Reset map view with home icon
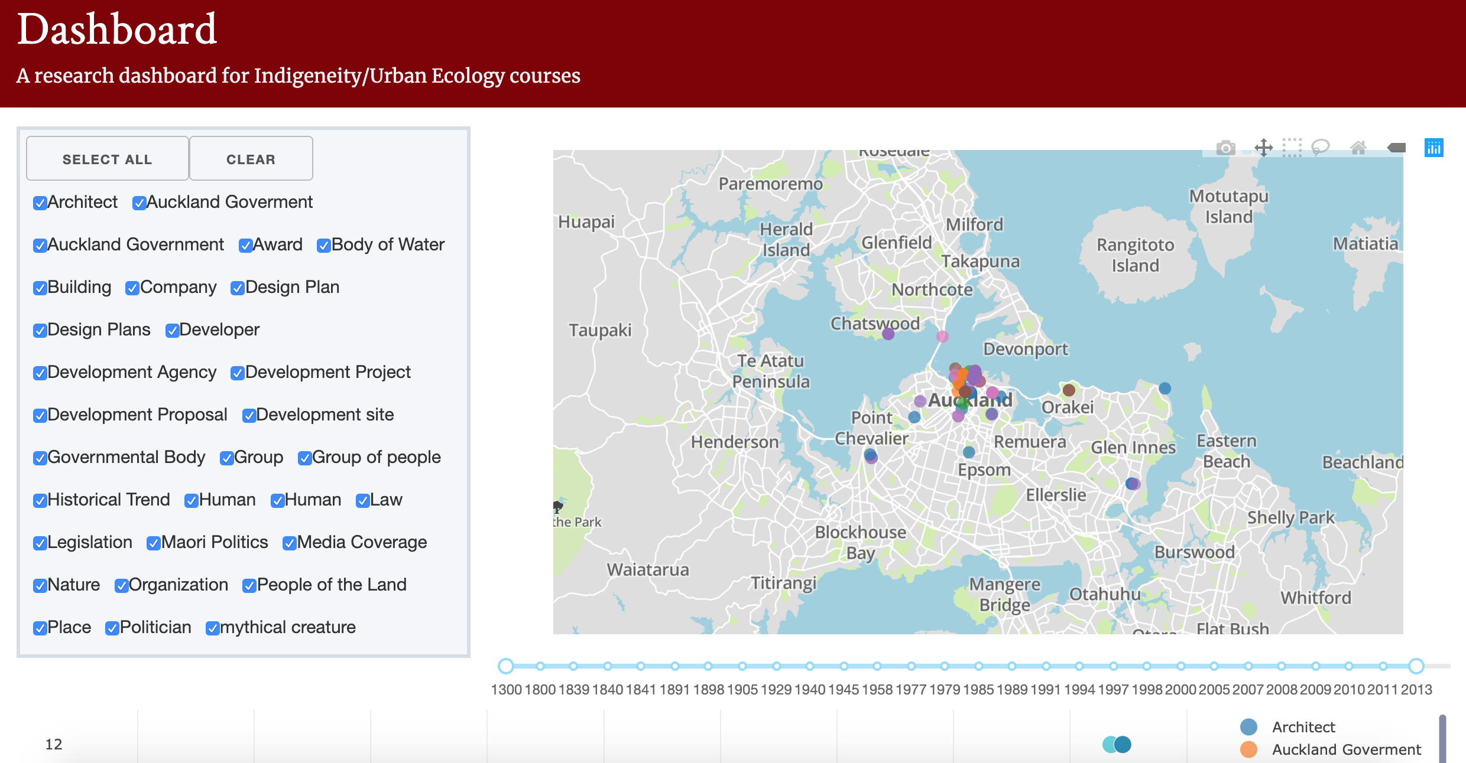The image size is (1466, 763). tap(1358, 148)
